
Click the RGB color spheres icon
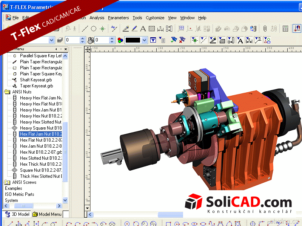(x=120, y=40)
